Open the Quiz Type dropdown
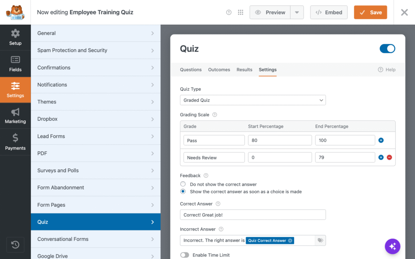 coord(253,100)
